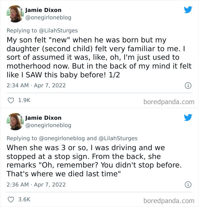Click the Twitter bird icon in first tweet
199x207 pixels.
pyautogui.click(x=188, y=10)
